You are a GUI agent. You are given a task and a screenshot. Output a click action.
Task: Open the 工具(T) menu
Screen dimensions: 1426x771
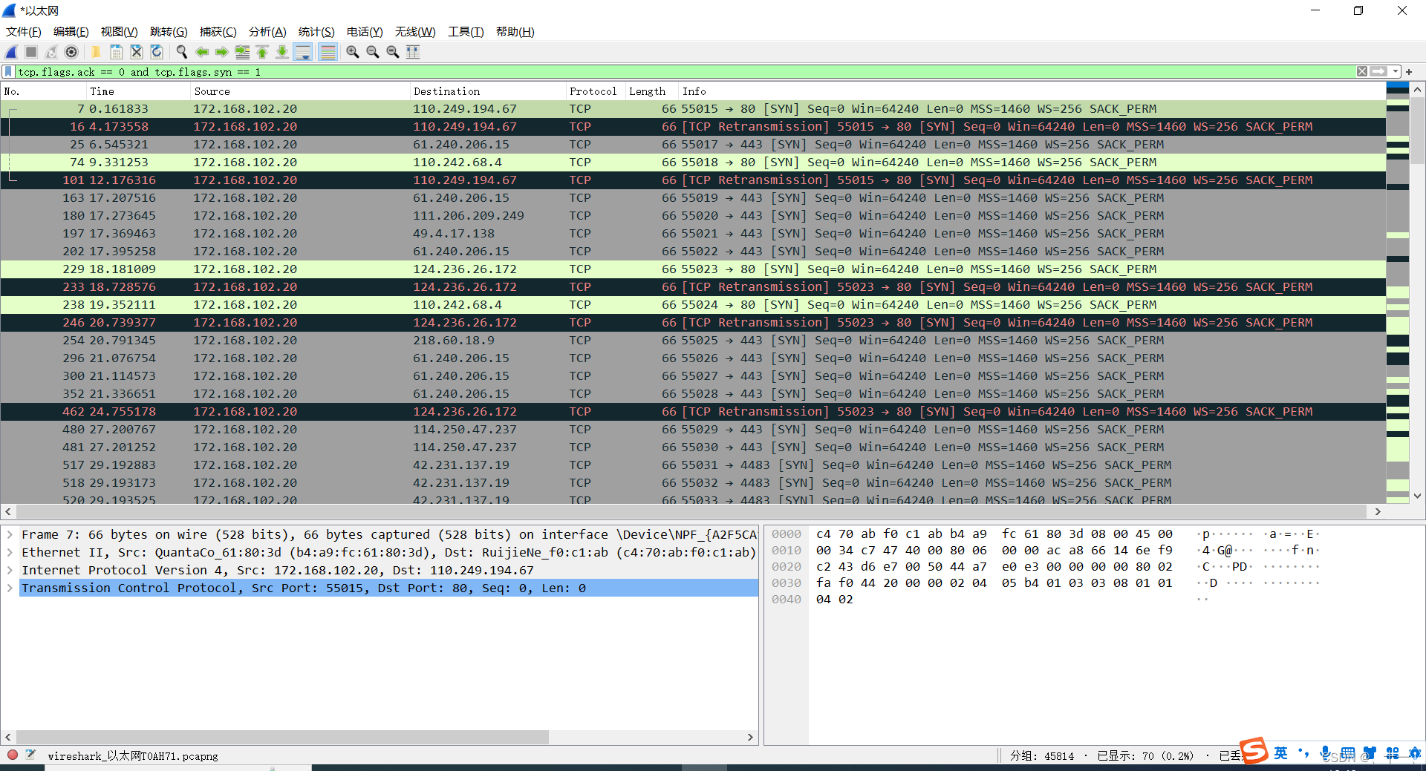[466, 32]
